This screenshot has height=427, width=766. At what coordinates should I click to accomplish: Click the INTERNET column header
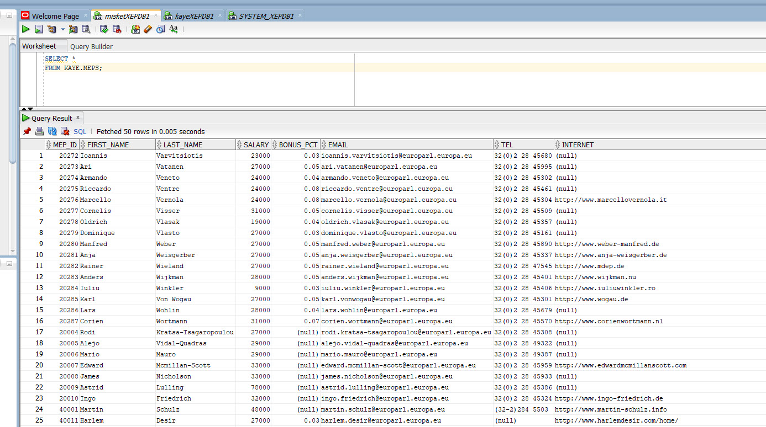point(660,145)
